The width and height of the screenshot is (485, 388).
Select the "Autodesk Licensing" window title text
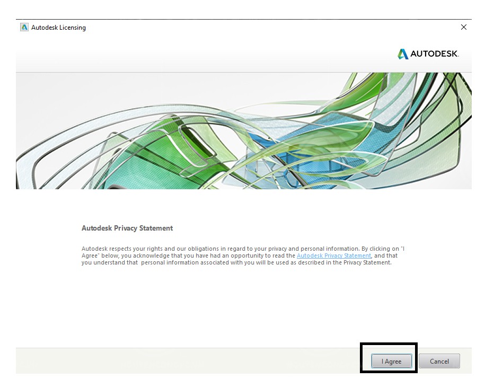pyautogui.click(x=58, y=28)
